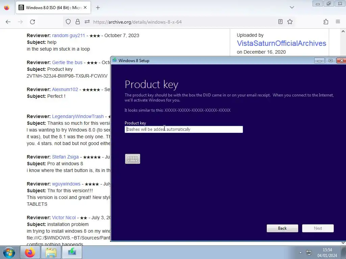Click the Back button in Setup
The width and height of the screenshot is (346, 259).
tap(282, 228)
